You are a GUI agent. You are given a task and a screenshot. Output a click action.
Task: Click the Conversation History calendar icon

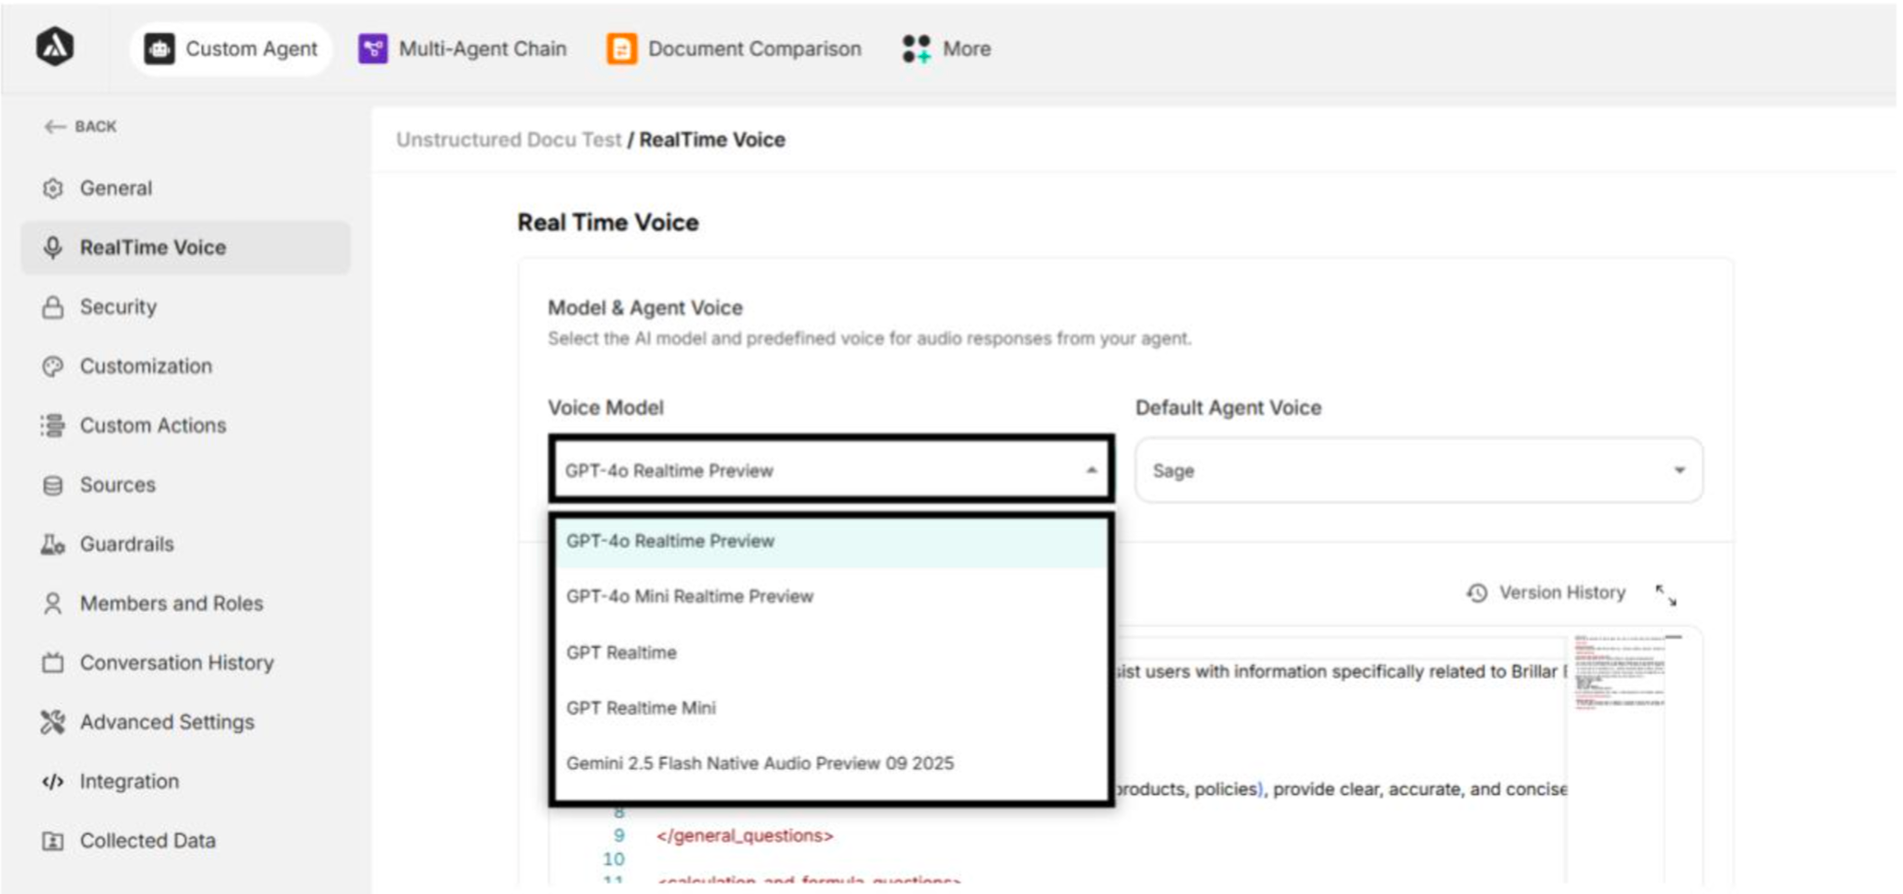point(52,662)
